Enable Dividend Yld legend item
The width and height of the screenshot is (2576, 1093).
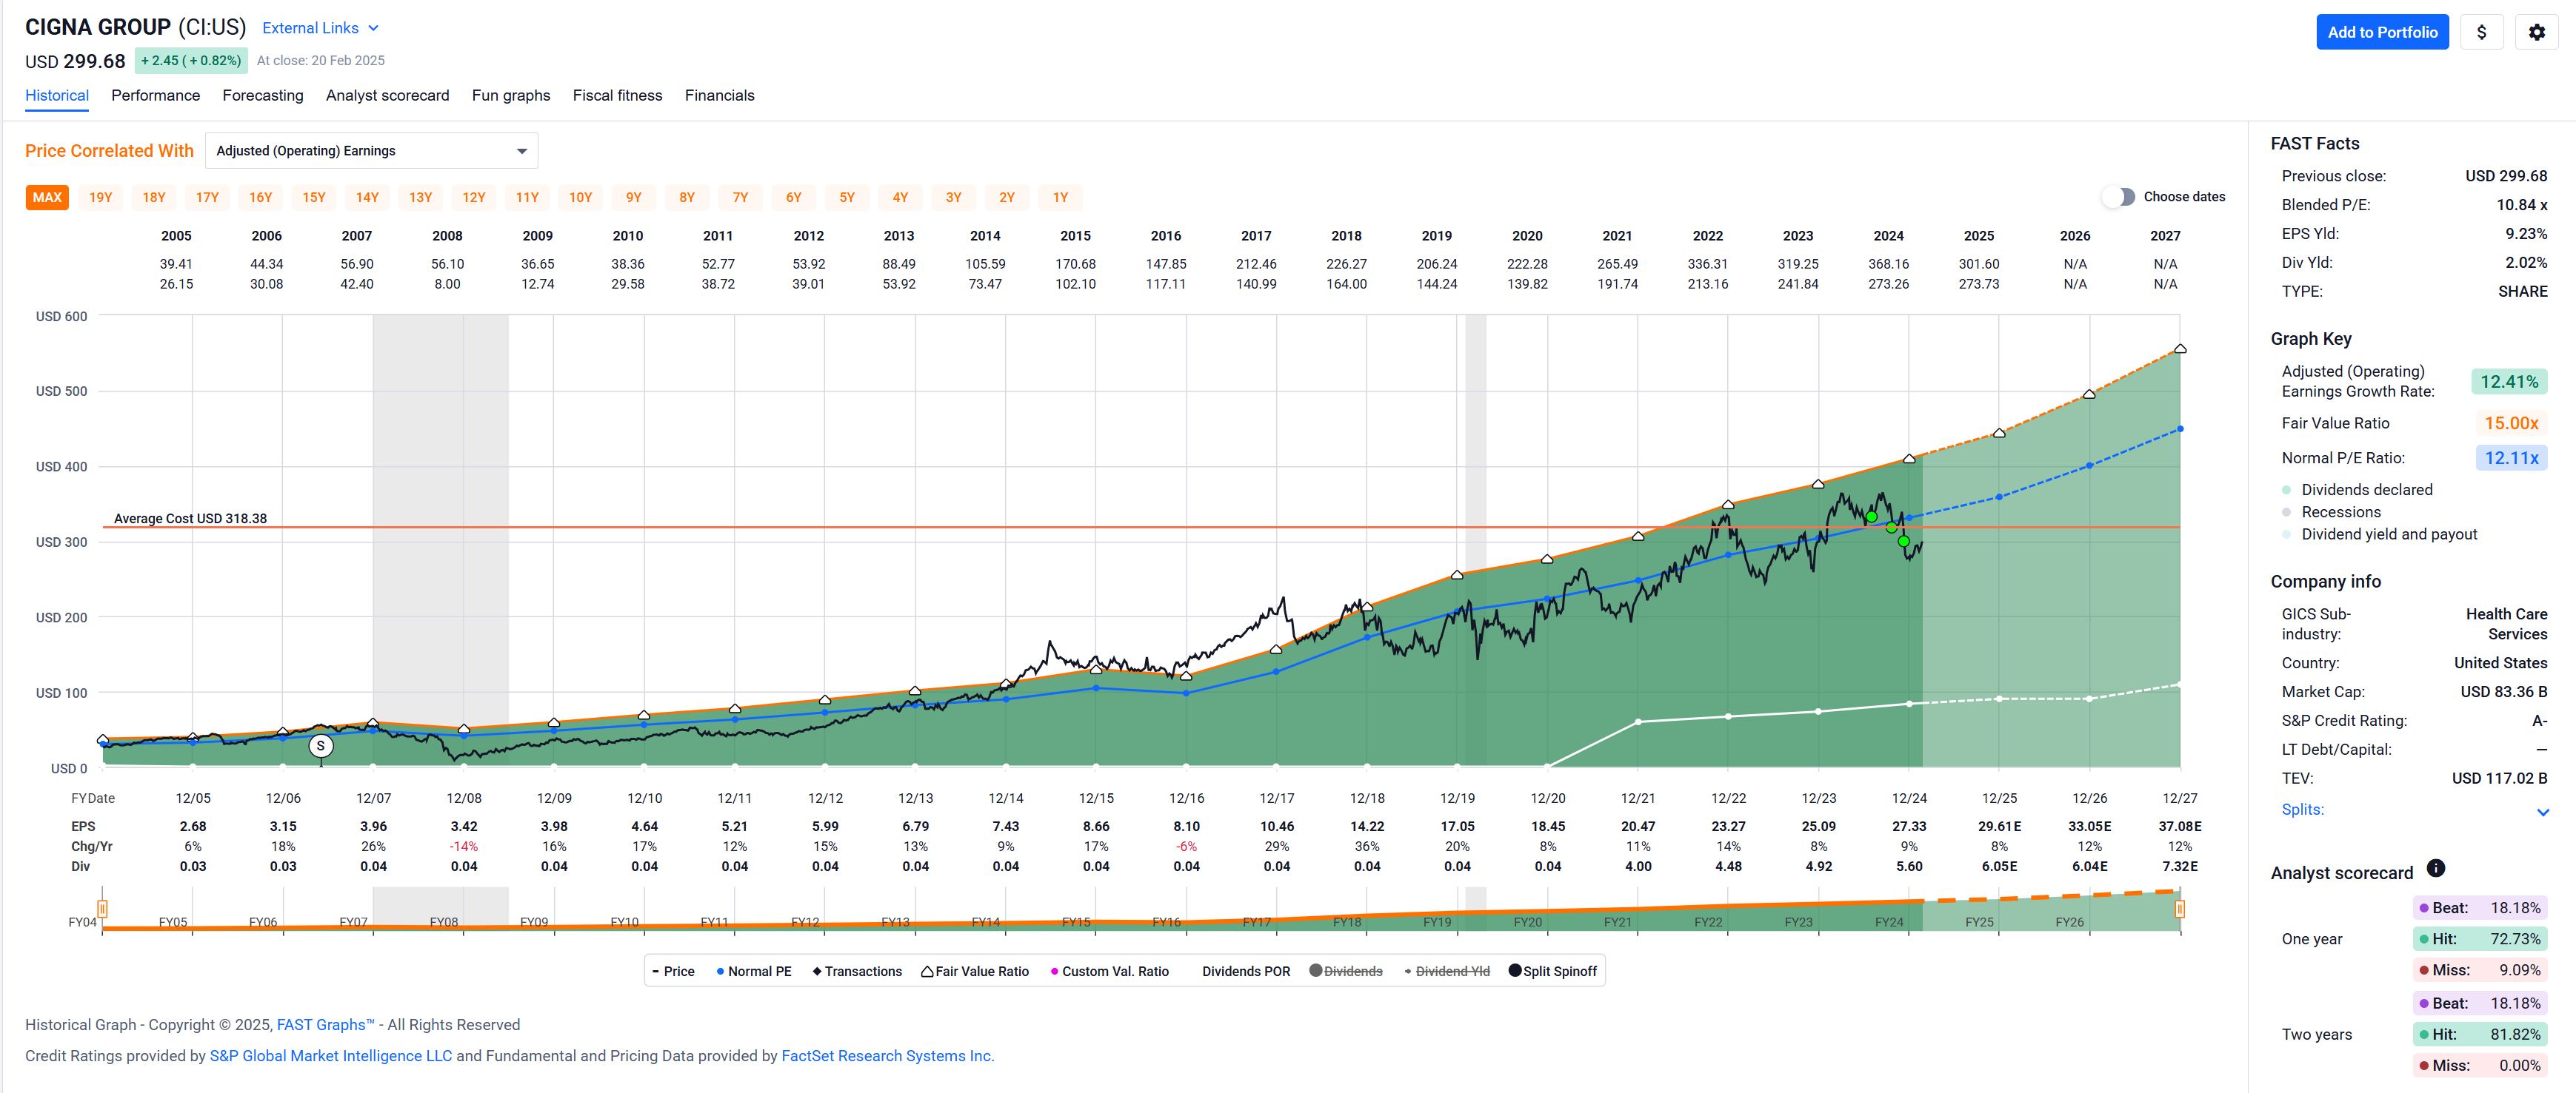[x=1446, y=971]
